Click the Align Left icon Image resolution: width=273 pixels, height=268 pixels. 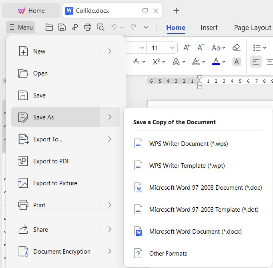pos(256,62)
